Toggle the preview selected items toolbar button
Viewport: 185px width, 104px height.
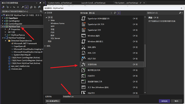[x=27, y=7]
